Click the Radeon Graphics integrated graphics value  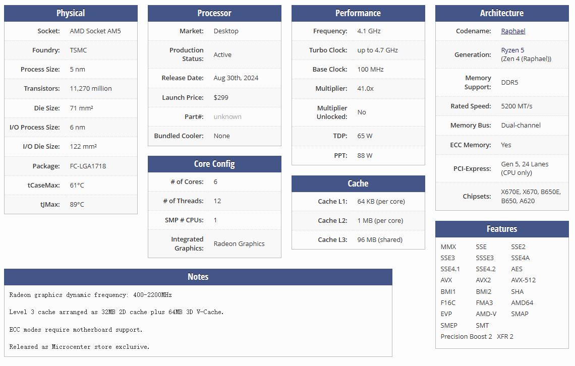pos(239,243)
